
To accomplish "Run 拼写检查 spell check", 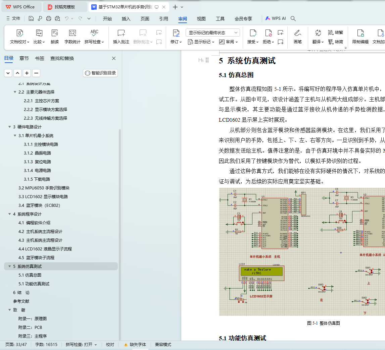I will pyautogui.click(x=94, y=37).
